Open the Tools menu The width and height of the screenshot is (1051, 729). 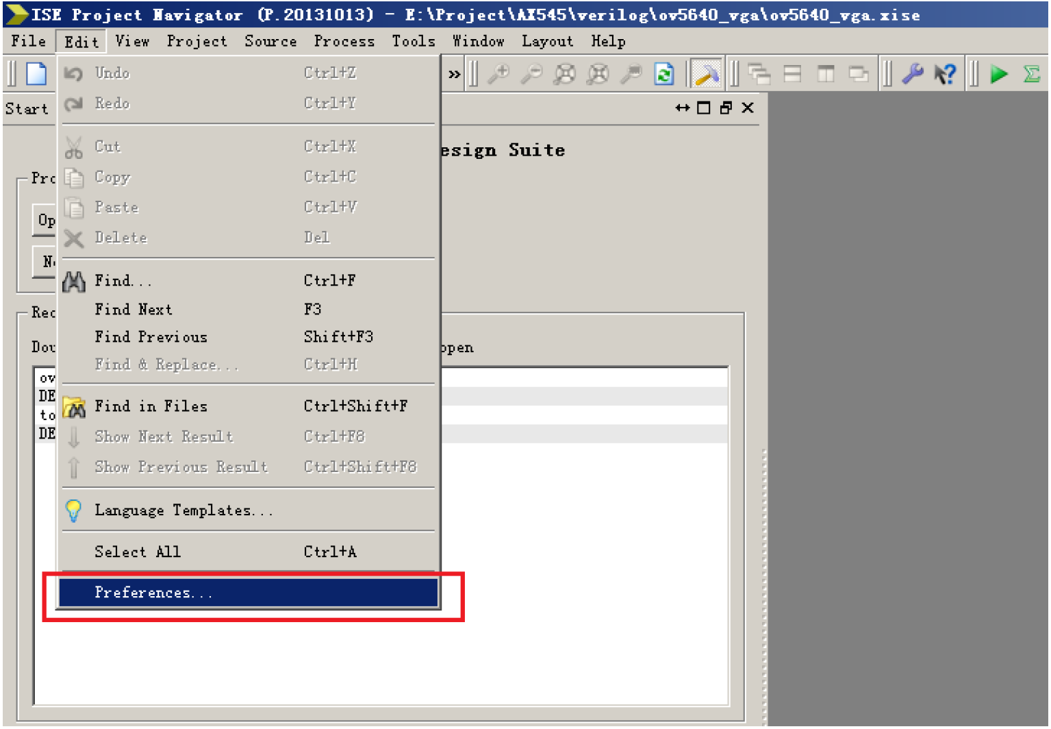[x=413, y=41]
